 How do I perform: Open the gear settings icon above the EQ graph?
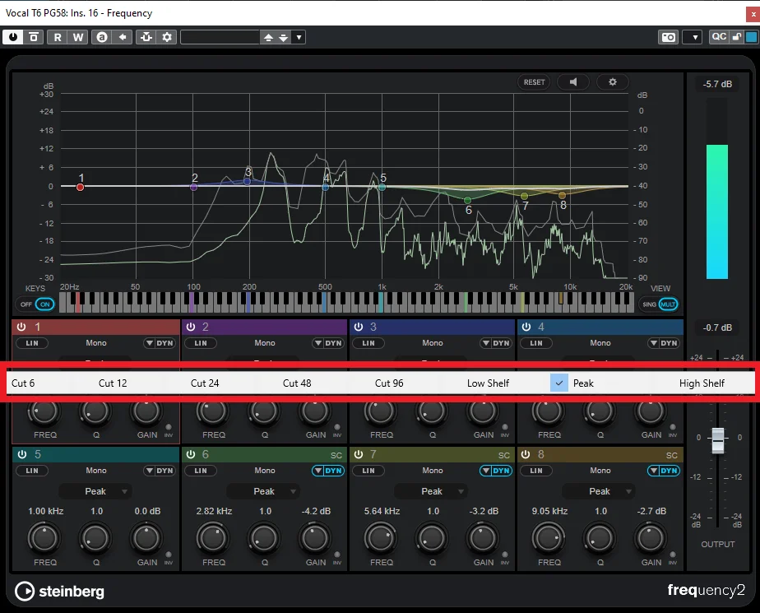613,82
